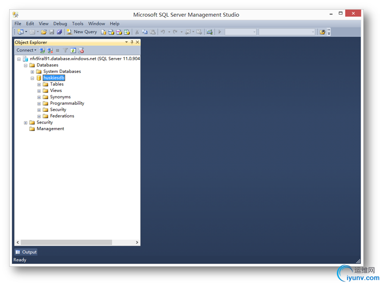Close the Object Explorer panel
The image size is (382, 285).
click(x=138, y=42)
